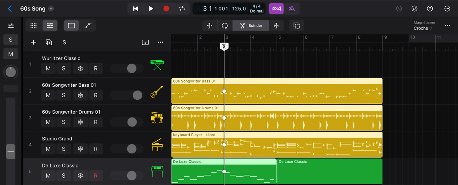Start playback with the Play button
The image size is (458, 185).
151,8
